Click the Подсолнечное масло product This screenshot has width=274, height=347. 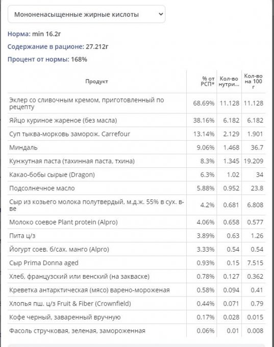pyautogui.click(x=42, y=188)
